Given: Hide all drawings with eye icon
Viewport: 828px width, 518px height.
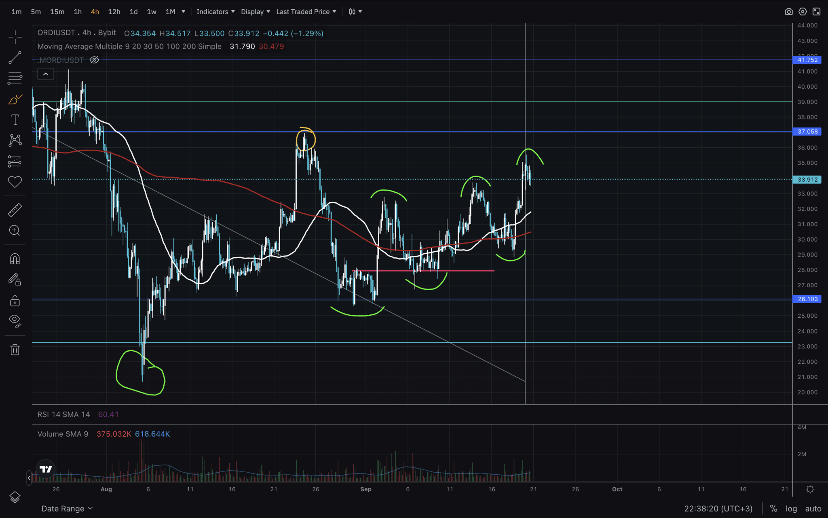Looking at the screenshot, I should tap(15, 321).
